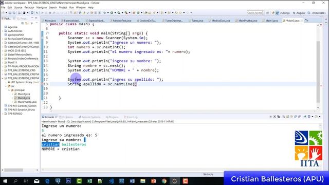This screenshot has height=185, width=329.
Task: Click the Clear Console icon
Action: point(284,117)
